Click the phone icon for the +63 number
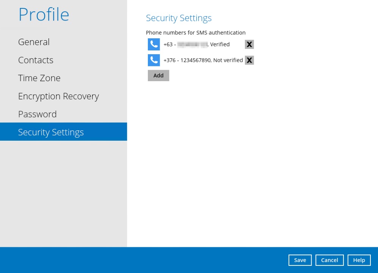The width and height of the screenshot is (378, 273). [154, 44]
